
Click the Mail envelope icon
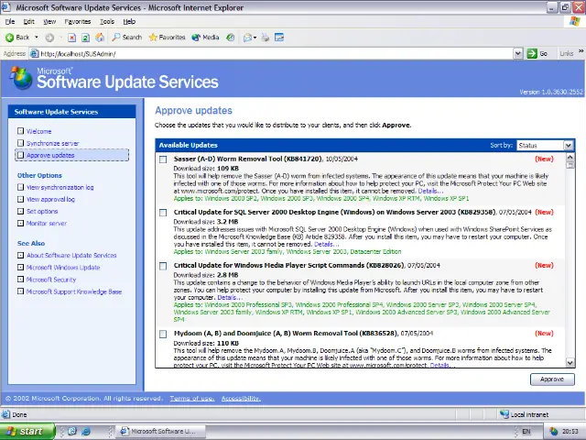[x=247, y=38]
